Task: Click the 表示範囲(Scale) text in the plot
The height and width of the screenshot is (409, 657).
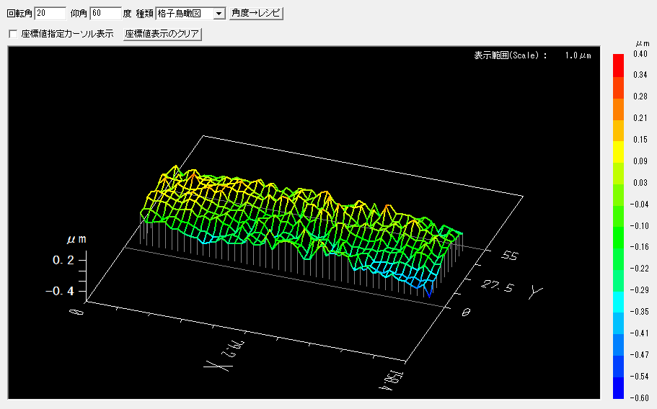Action: (x=510, y=55)
